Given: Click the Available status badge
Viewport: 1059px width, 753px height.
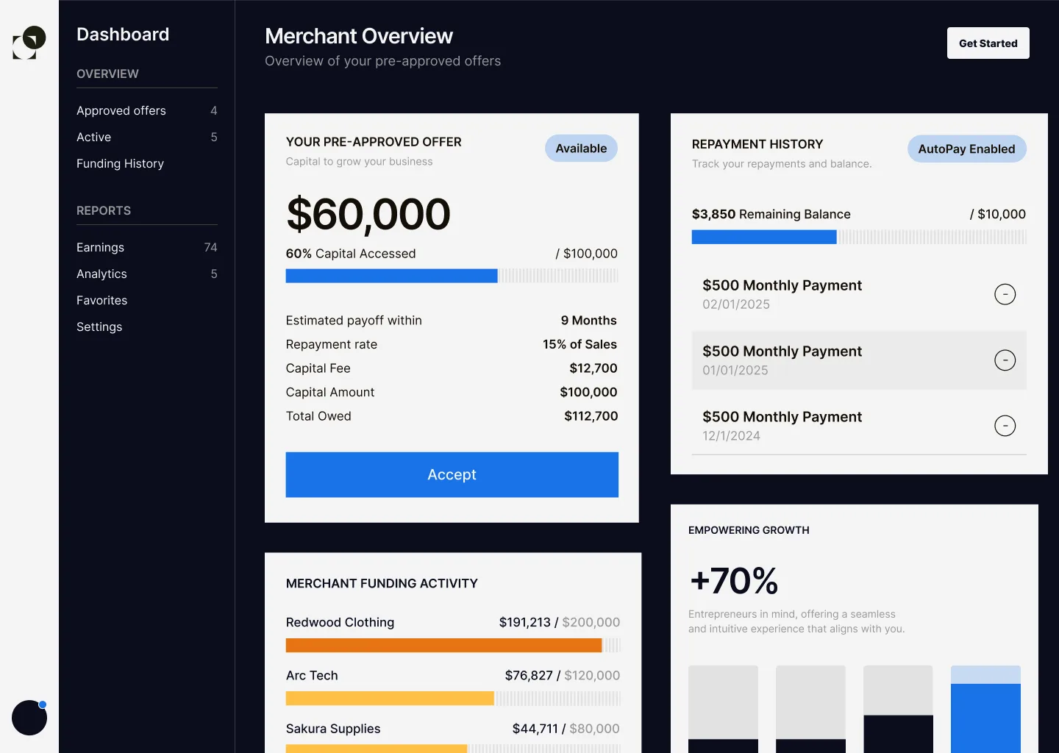Looking at the screenshot, I should click(x=581, y=149).
